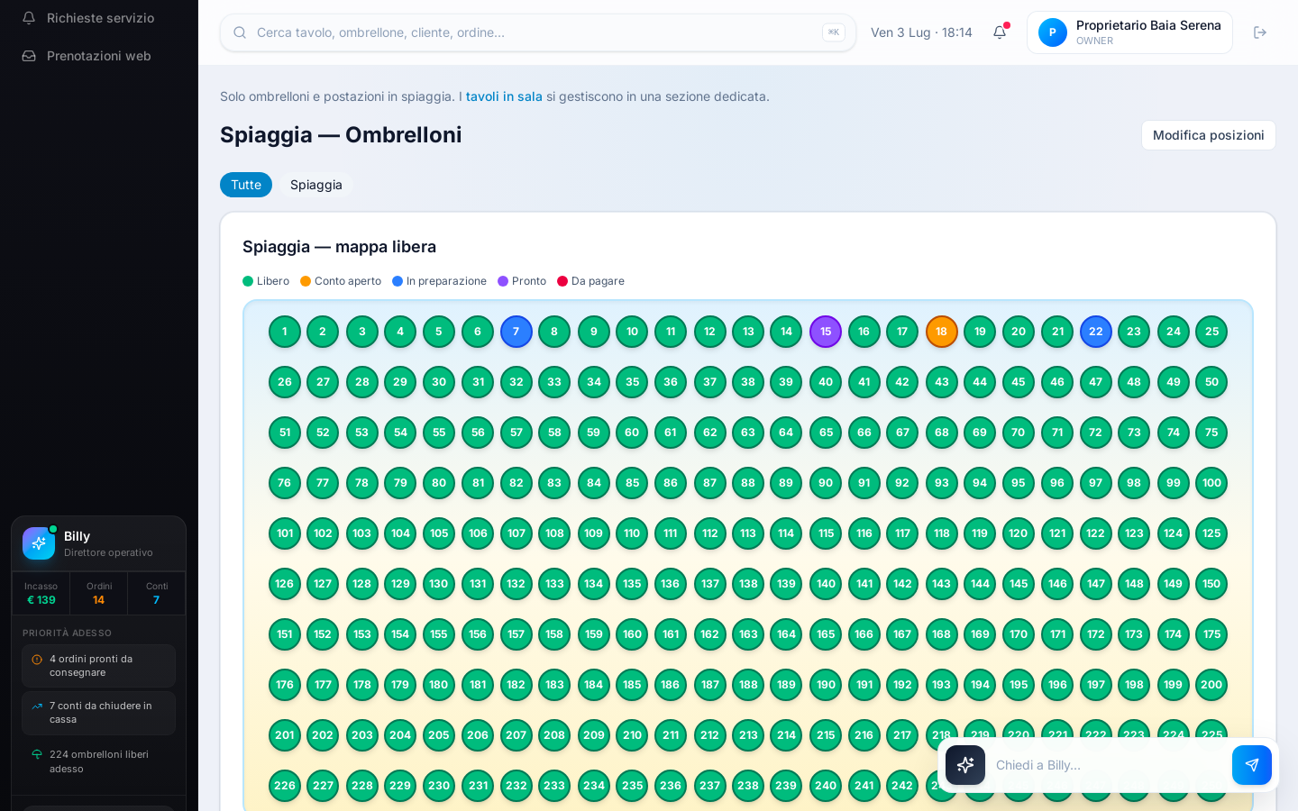Click the Spiaggia — mappa libera heading
The height and width of the screenshot is (811, 1298).
[339, 247]
